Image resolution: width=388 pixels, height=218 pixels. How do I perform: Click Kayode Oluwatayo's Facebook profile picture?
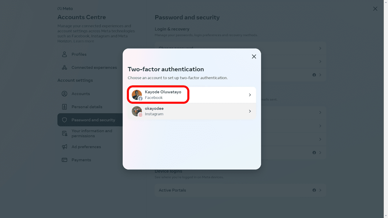tap(137, 95)
